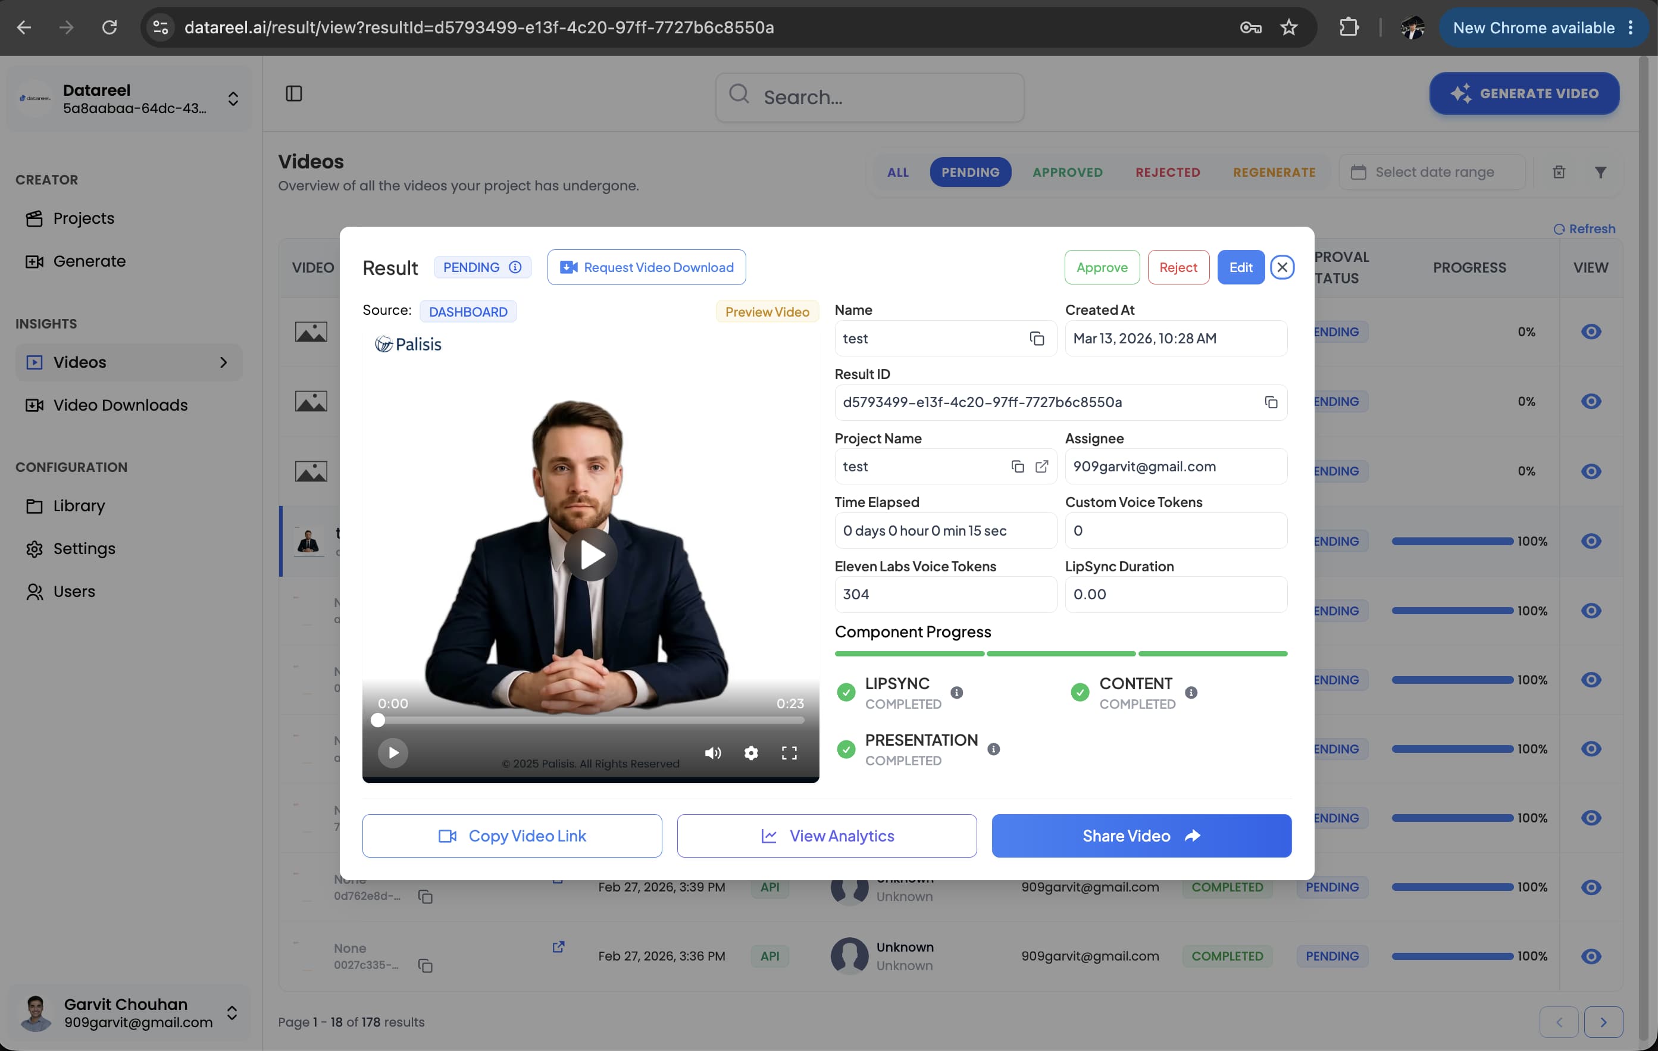The height and width of the screenshot is (1051, 1658).
Task: Show PRESENTATION component info
Action: pyautogui.click(x=993, y=749)
